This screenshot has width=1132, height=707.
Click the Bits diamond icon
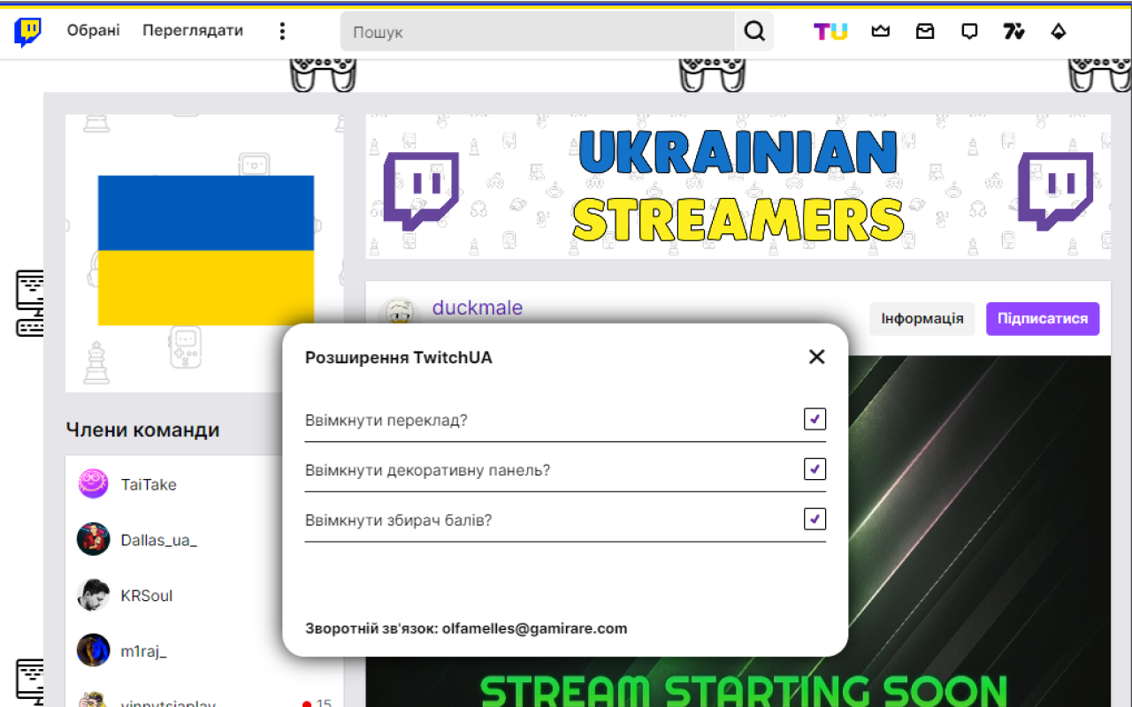click(x=1059, y=30)
